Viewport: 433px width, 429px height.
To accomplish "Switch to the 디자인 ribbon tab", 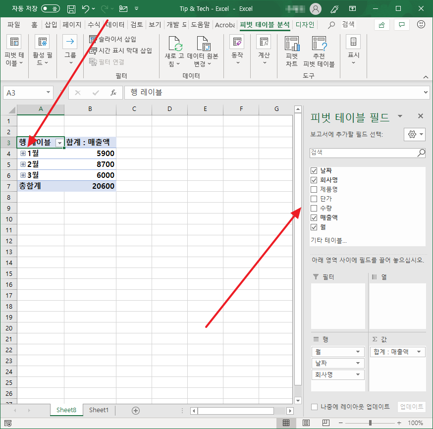I will point(305,25).
